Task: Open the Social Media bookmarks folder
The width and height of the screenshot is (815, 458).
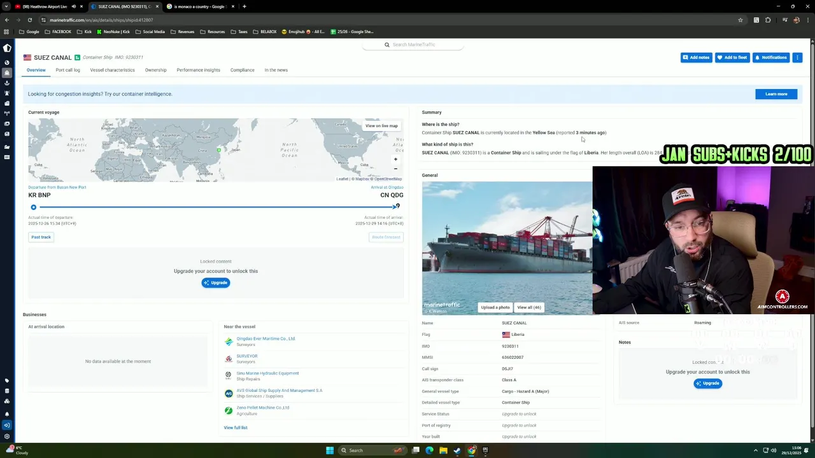Action: [150, 32]
